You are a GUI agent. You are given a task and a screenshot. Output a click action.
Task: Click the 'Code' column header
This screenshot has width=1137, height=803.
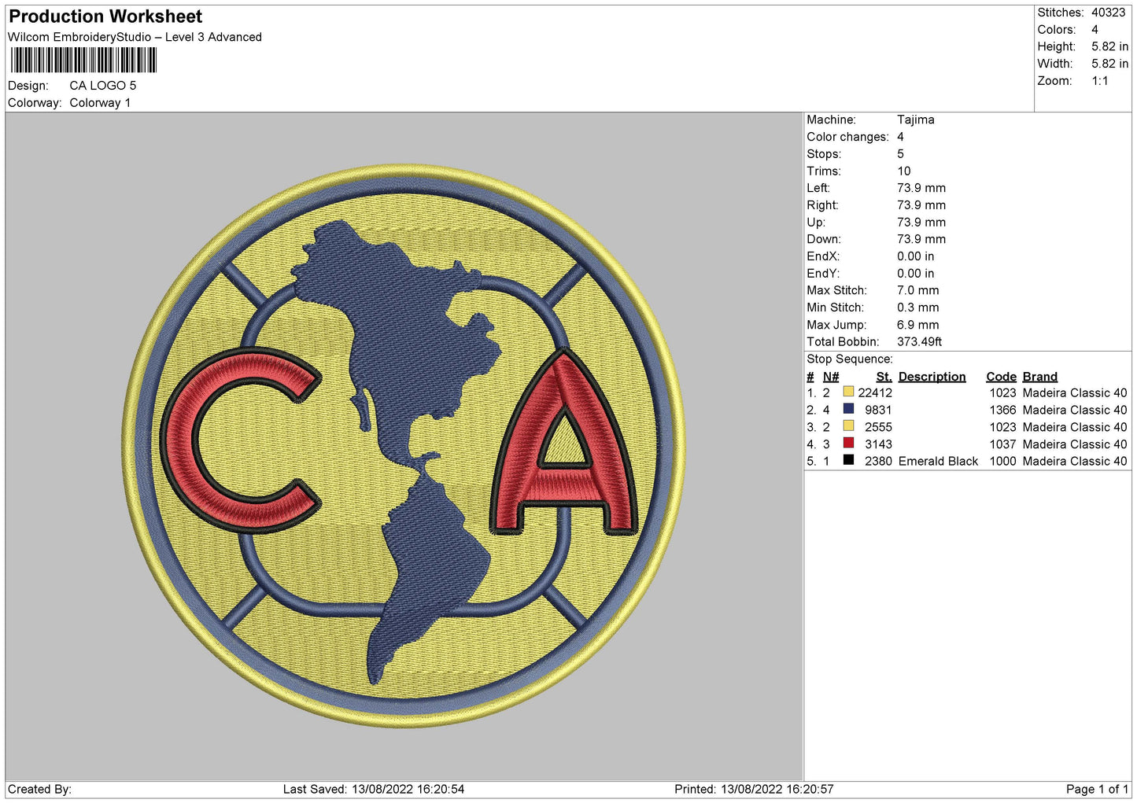(x=1002, y=377)
